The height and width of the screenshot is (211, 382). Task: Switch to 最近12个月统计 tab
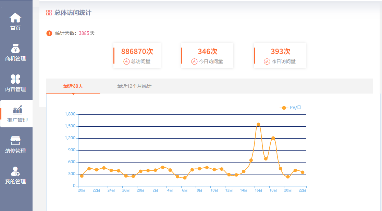[x=134, y=86]
